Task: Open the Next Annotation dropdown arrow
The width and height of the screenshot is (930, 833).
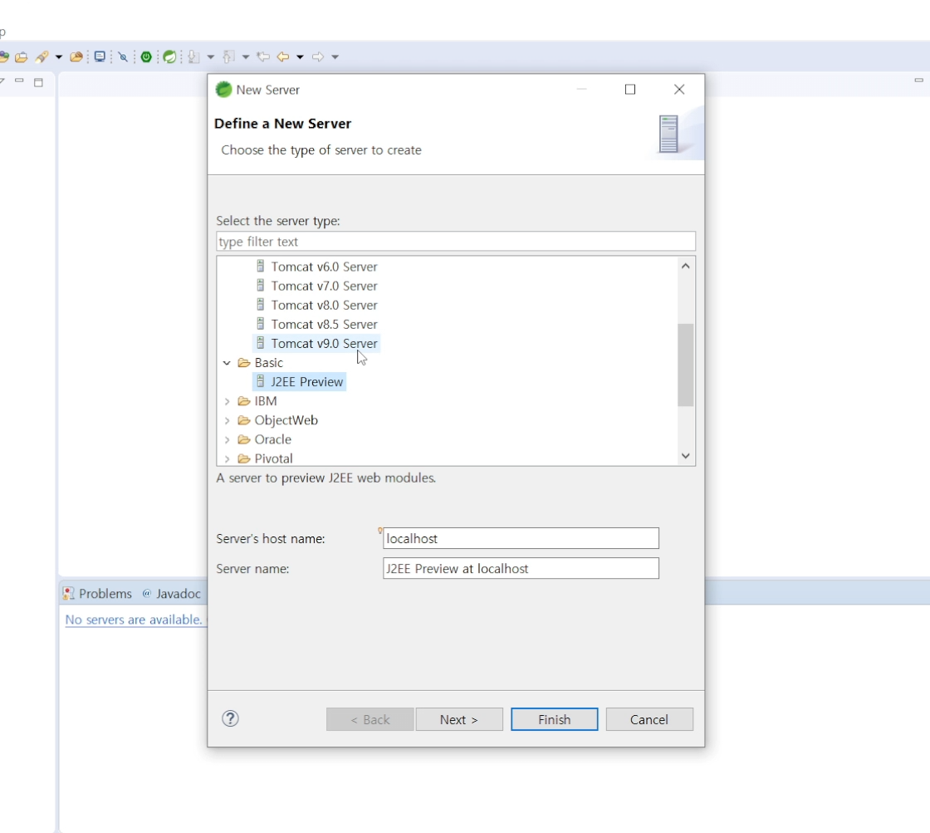Action: point(211,57)
